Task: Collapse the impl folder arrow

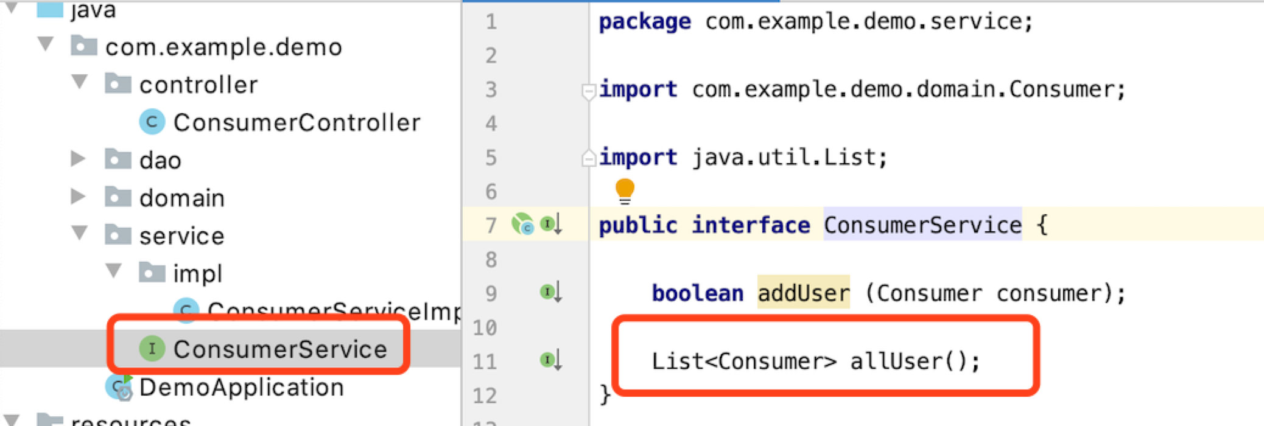Action: pos(114,271)
